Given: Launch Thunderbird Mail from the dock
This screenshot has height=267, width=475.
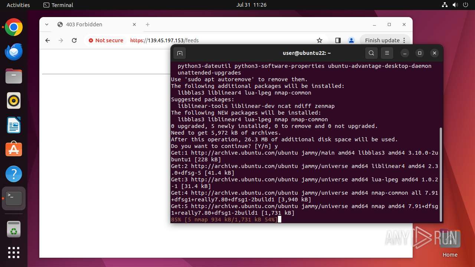Looking at the screenshot, I should tap(14, 52).
